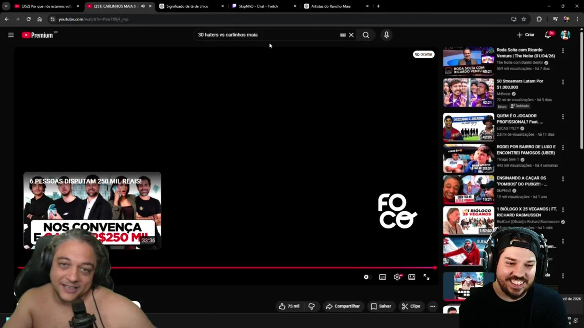Open Chrome three-dot menu
The image size is (584, 328).
pos(578,19)
